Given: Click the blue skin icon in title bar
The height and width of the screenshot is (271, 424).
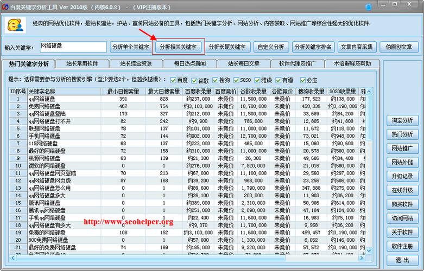Looking at the screenshot, I should [x=368, y=7].
